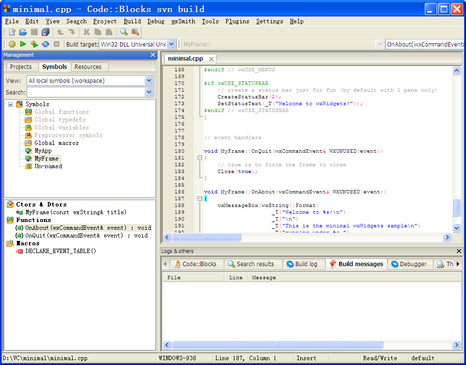The image size is (466, 365).
Task: Click the Paste toolbar icon
Action: (x=109, y=32)
